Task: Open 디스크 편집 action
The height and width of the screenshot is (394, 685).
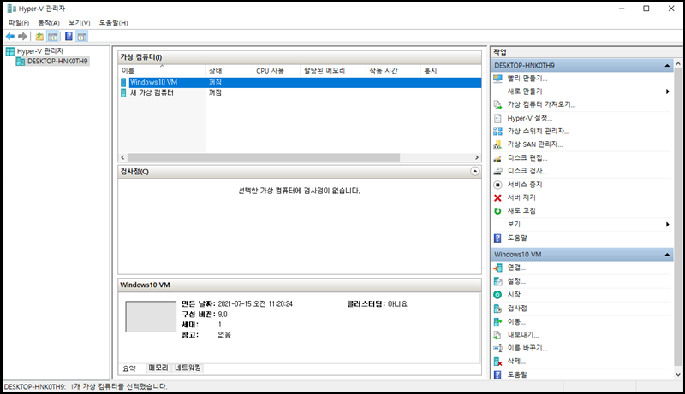Action: (527, 158)
